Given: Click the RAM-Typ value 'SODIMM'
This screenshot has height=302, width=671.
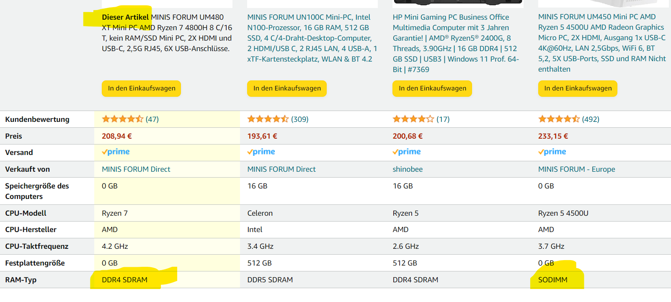Looking at the screenshot, I should [553, 280].
